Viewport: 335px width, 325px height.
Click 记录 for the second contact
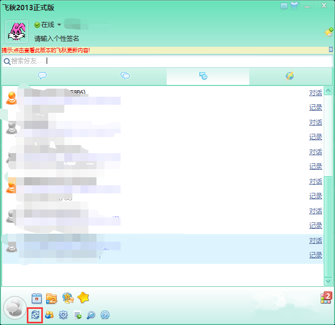pos(316,137)
